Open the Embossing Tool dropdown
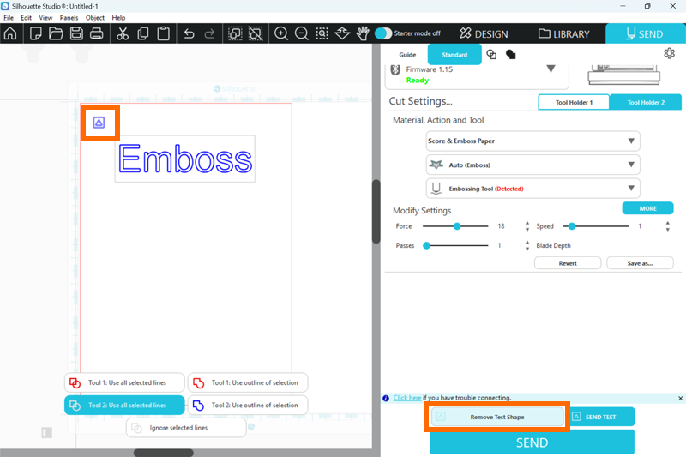The height and width of the screenshot is (457, 686). pos(533,189)
